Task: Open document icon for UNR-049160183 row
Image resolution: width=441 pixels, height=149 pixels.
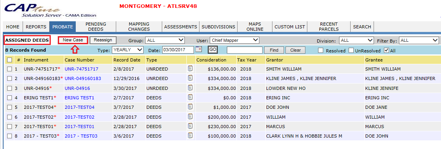Action: (190, 78)
